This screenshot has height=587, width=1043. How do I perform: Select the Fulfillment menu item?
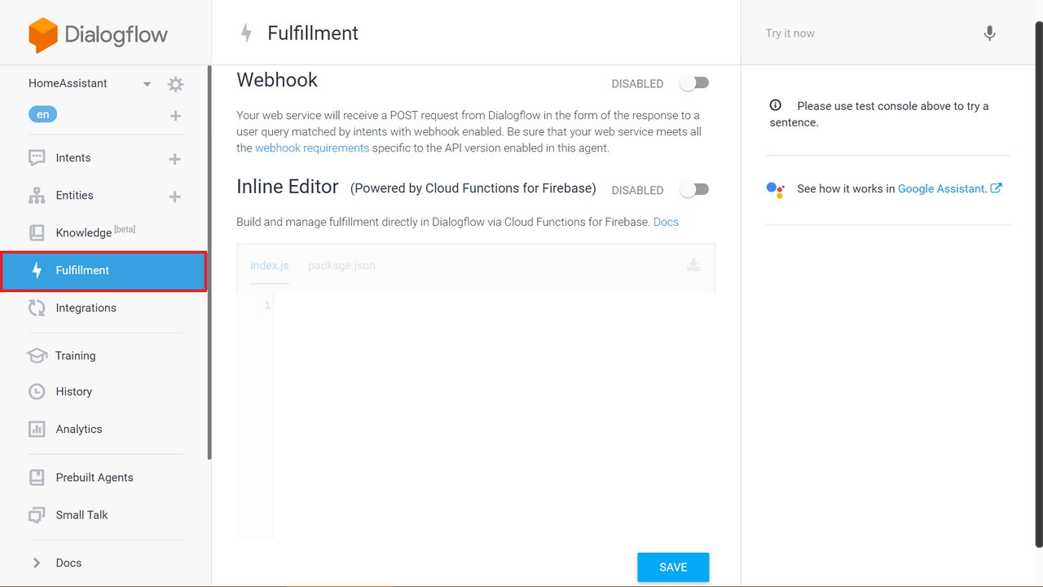[x=103, y=271]
